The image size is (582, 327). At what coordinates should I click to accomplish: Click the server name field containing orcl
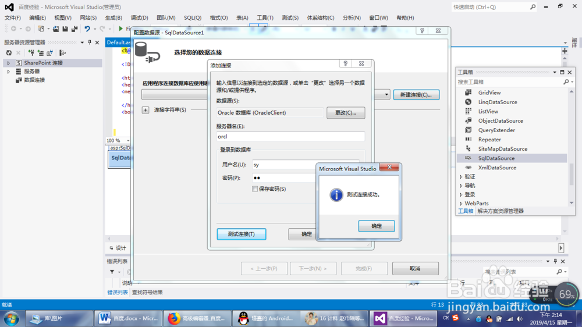point(290,136)
